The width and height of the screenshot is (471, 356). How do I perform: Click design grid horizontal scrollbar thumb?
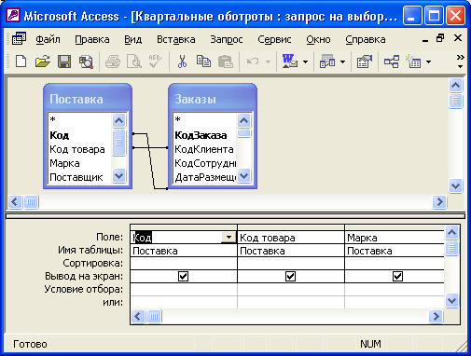point(154,317)
